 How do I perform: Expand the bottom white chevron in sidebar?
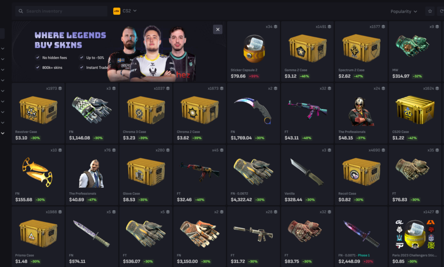click(2, 133)
